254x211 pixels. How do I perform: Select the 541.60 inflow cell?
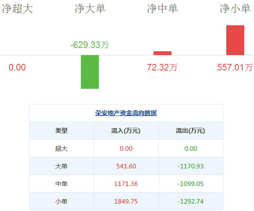click(x=126, y=166)
